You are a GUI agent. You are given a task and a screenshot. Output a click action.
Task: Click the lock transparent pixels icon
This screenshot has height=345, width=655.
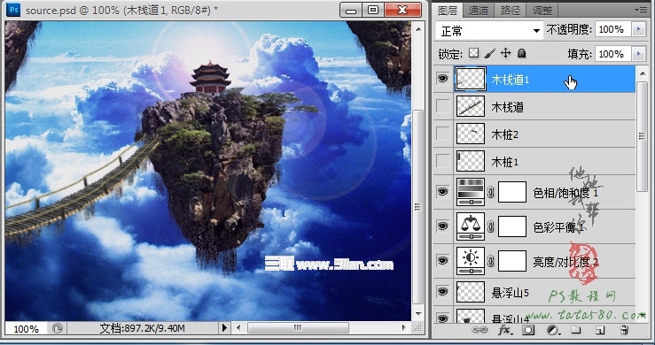pyautogui.click(x=473, y=53)
